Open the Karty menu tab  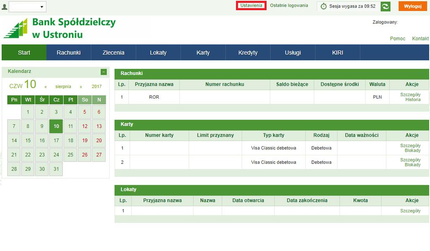203,52
